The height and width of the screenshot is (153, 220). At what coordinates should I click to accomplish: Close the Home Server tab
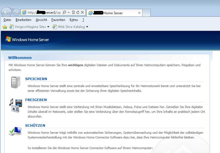tap(139, 13)
